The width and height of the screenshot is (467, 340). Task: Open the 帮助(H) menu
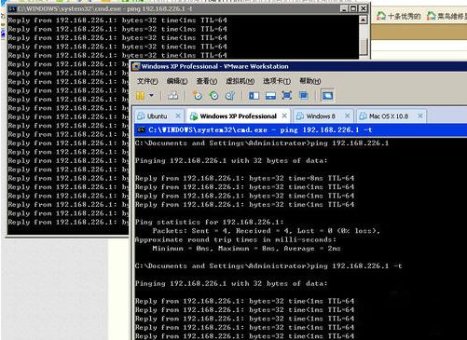(309, 81)
